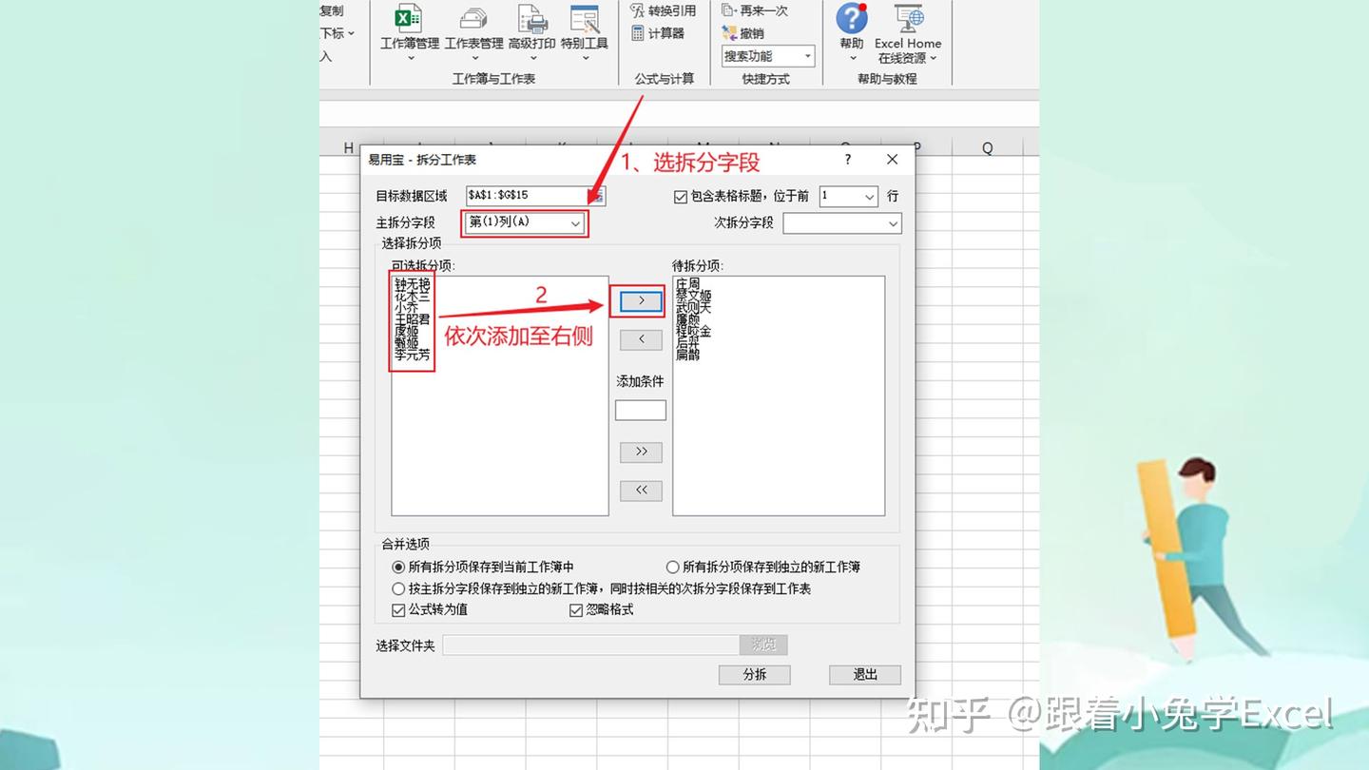Uncheck the 包含表格标题 checkbox
The width and height of the screenshot is (1369, 770).
(682, 197)
